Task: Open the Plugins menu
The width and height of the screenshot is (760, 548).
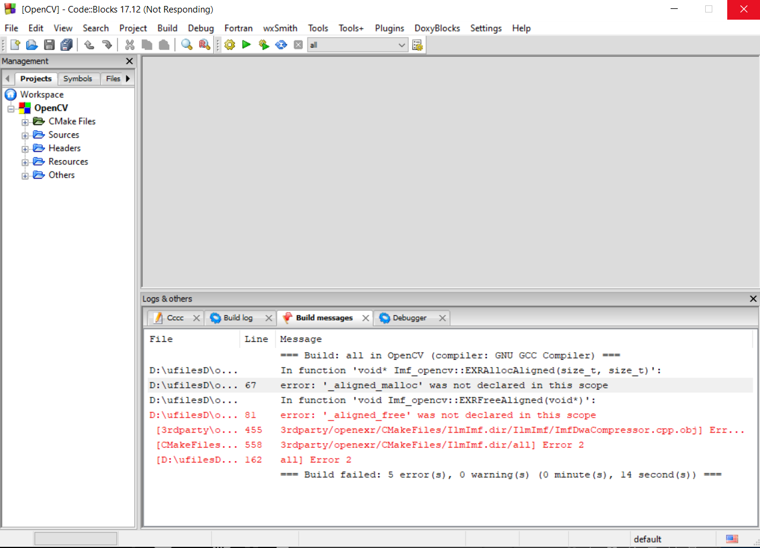Action: click(389, 28)
